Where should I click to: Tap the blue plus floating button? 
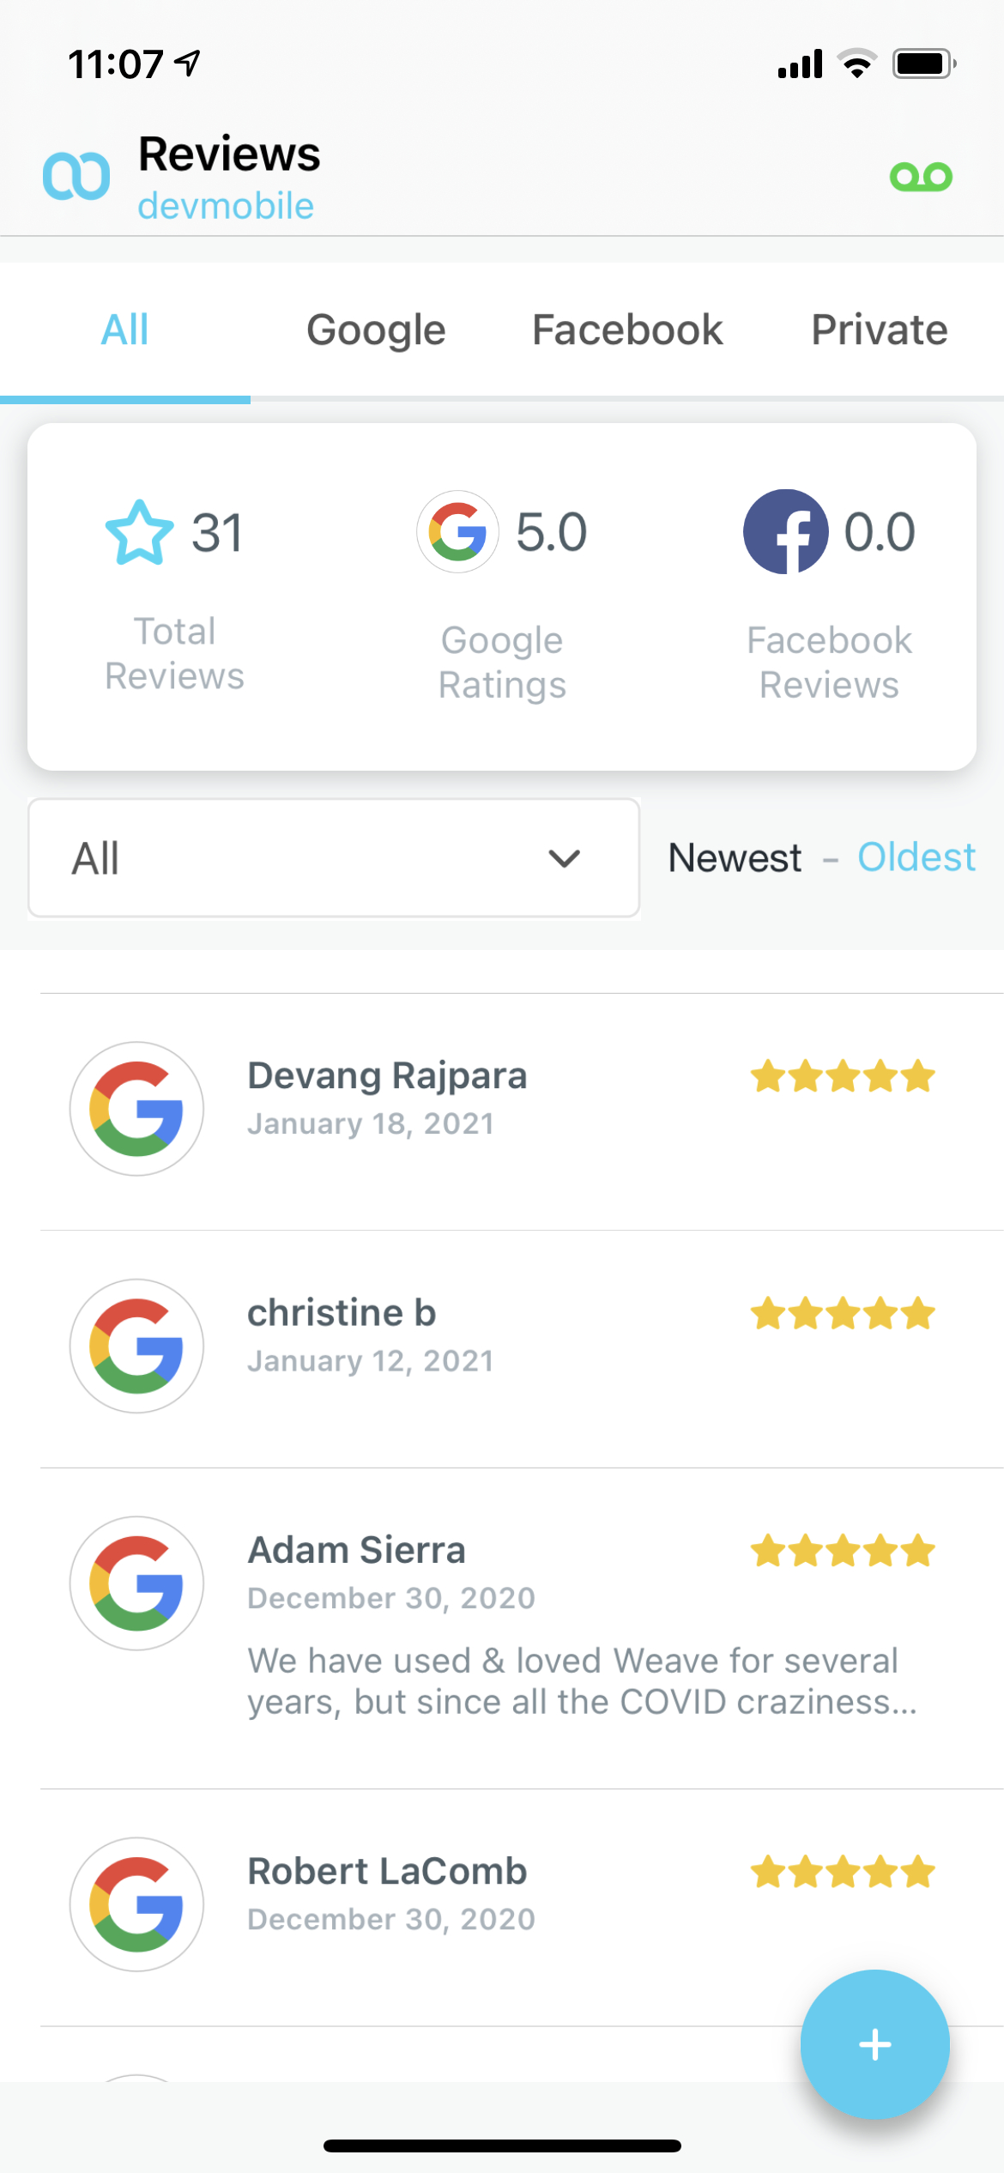[x=874, y=2043]
